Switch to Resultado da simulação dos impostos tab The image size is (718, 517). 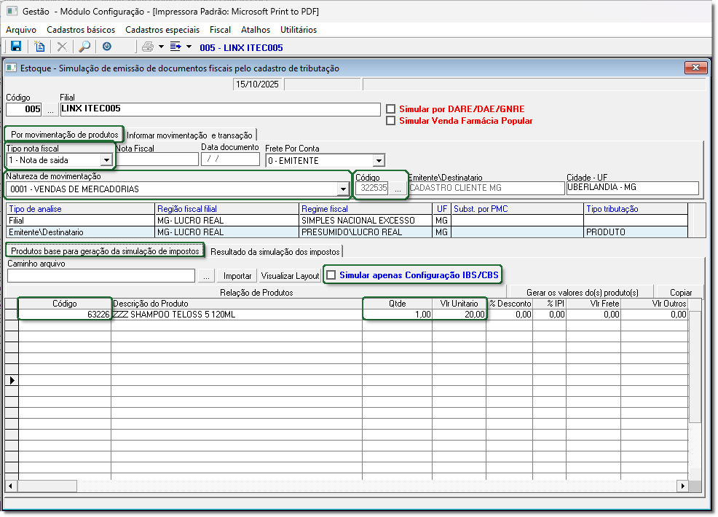coord(275,251)
